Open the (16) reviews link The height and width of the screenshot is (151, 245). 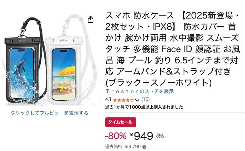(x=145, y=100)
